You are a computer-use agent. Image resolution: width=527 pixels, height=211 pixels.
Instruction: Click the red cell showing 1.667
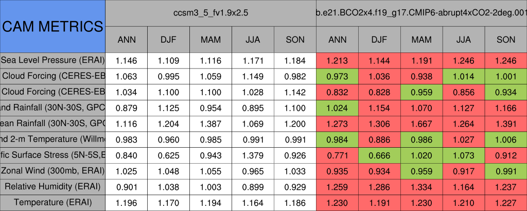pyautogui.click(x=421, y=124)
